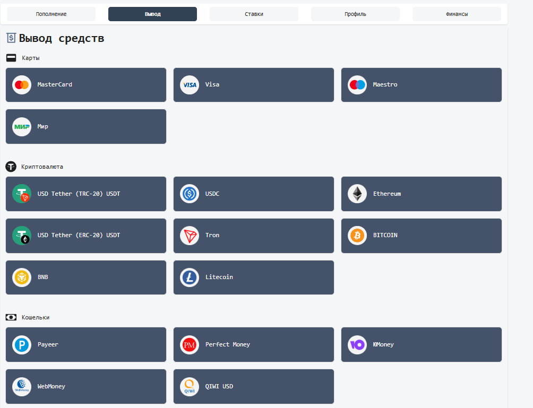The image size is (533, 408).
Task: Select the red Tron icon
Action: 190,236
